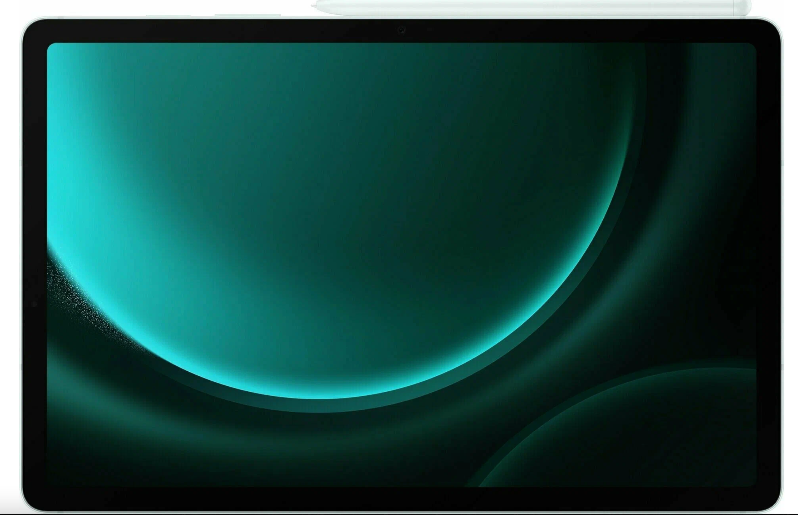Click the black bottom bezel of the tablet
Image resolution: width=798 pixels, height=515 pixels.
(x=399, y=498)
